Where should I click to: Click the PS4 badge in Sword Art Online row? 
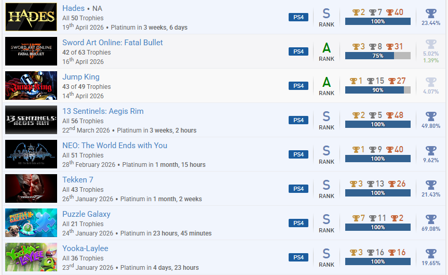pos(298,51)
